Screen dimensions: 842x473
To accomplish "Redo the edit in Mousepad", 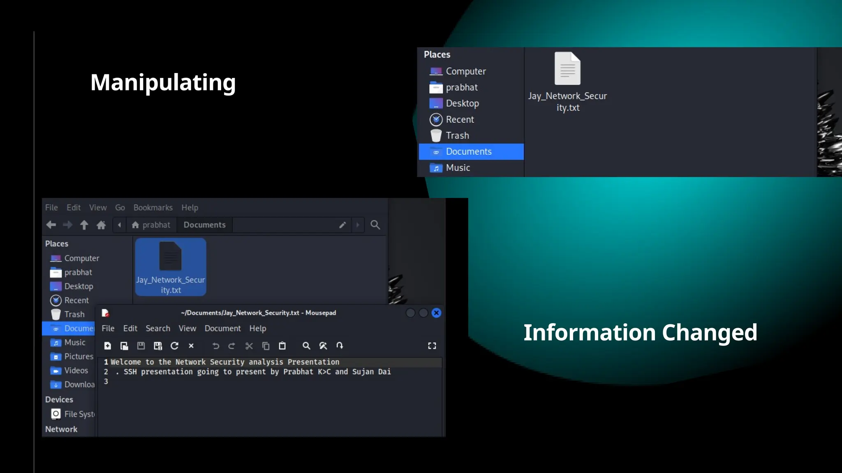I will click(232, 346).
